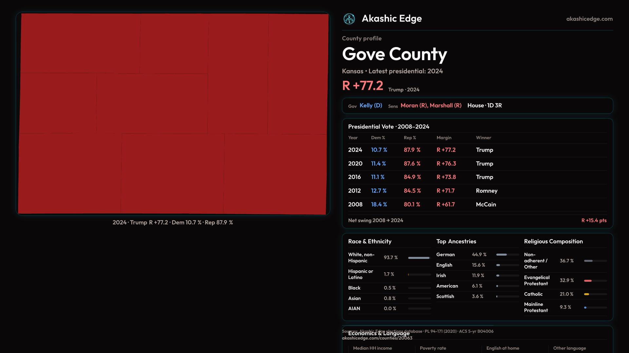
Task: Open the Economics & Language section heading
Action: (379, 333)
